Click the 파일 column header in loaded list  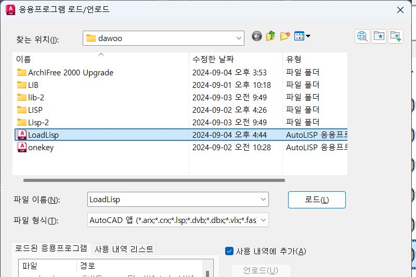pyautogui.click(x=48, y=266)
